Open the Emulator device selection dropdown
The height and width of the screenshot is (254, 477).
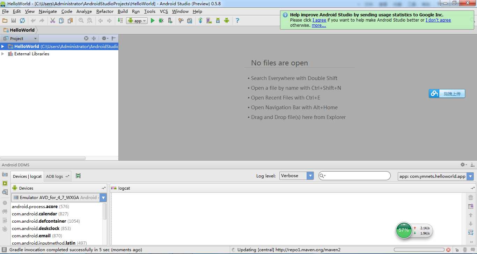[59, 198]
